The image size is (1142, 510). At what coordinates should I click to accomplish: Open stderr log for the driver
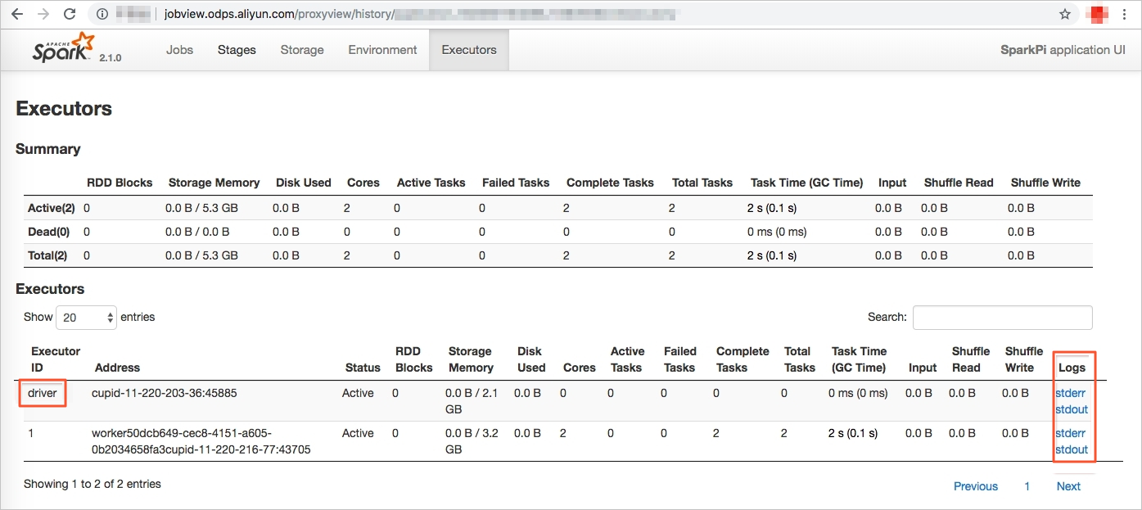(1070, 393)
